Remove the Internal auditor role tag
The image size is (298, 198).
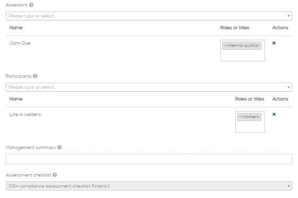225,46
